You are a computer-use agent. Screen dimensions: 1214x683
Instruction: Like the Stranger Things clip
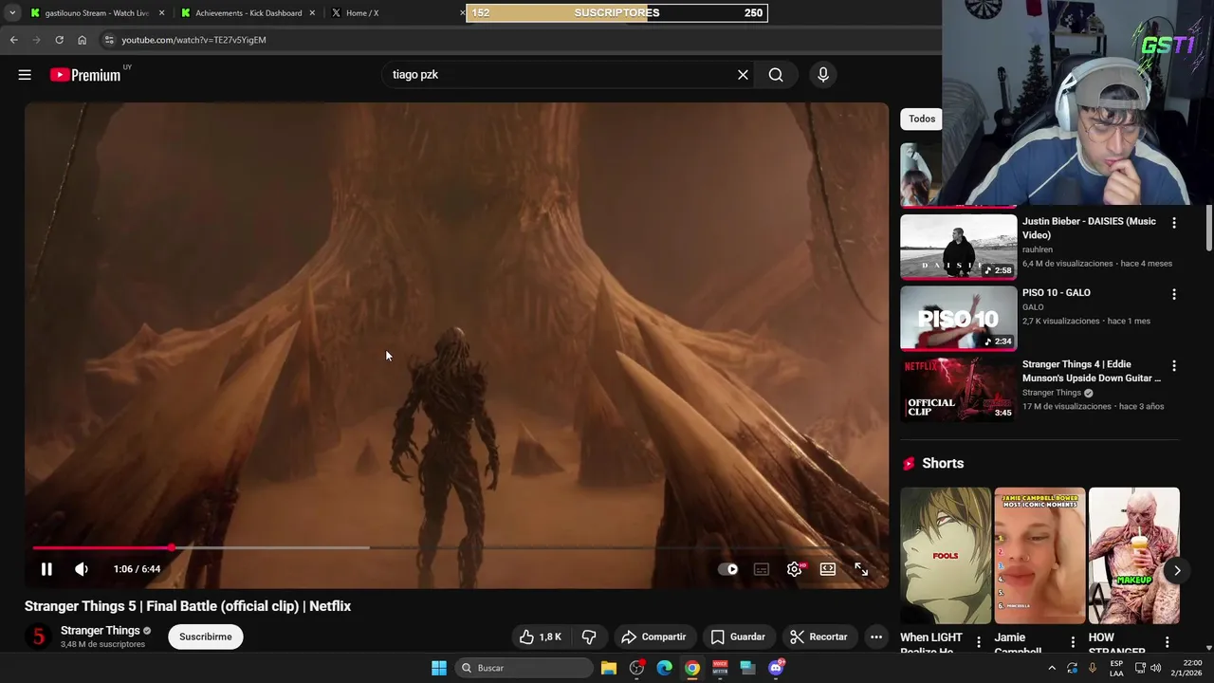click(541, 637)
